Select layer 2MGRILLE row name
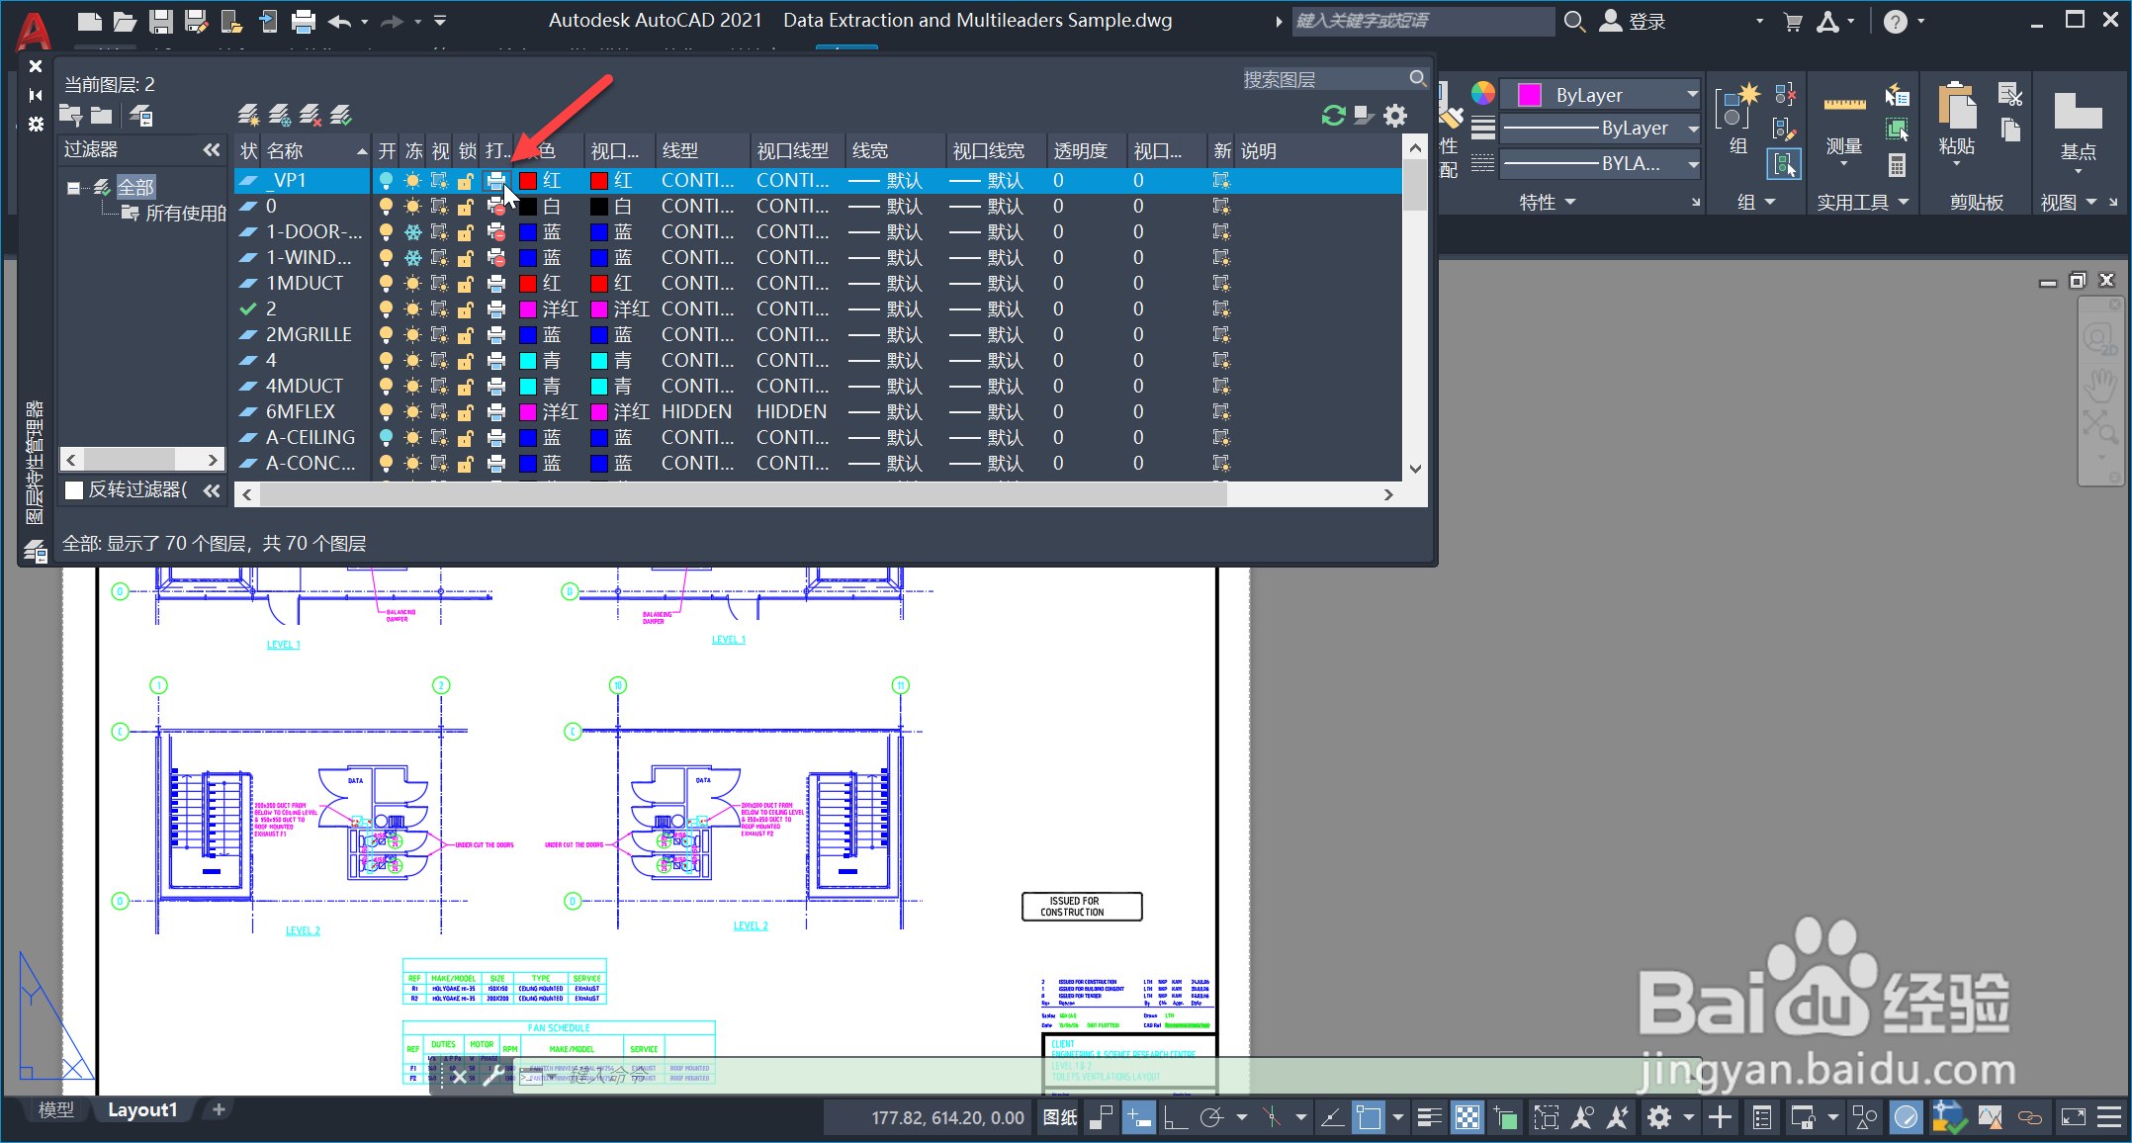The image size is (2132, 1143). tap(309, 334)
